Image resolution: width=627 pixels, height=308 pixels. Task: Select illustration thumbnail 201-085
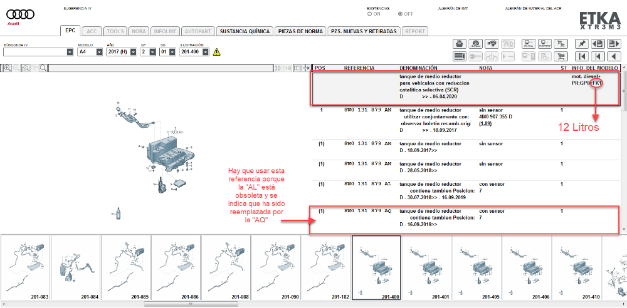click(125, 268)
